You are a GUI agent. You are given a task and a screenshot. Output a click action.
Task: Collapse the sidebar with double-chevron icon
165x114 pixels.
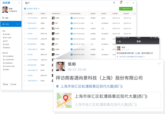pyautogui.click(x=19, y=3)
